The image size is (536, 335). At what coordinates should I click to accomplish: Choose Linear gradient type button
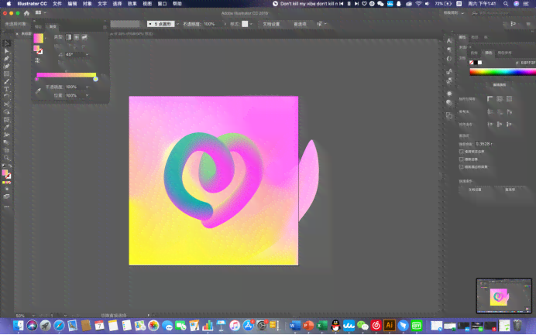(69, 37)
